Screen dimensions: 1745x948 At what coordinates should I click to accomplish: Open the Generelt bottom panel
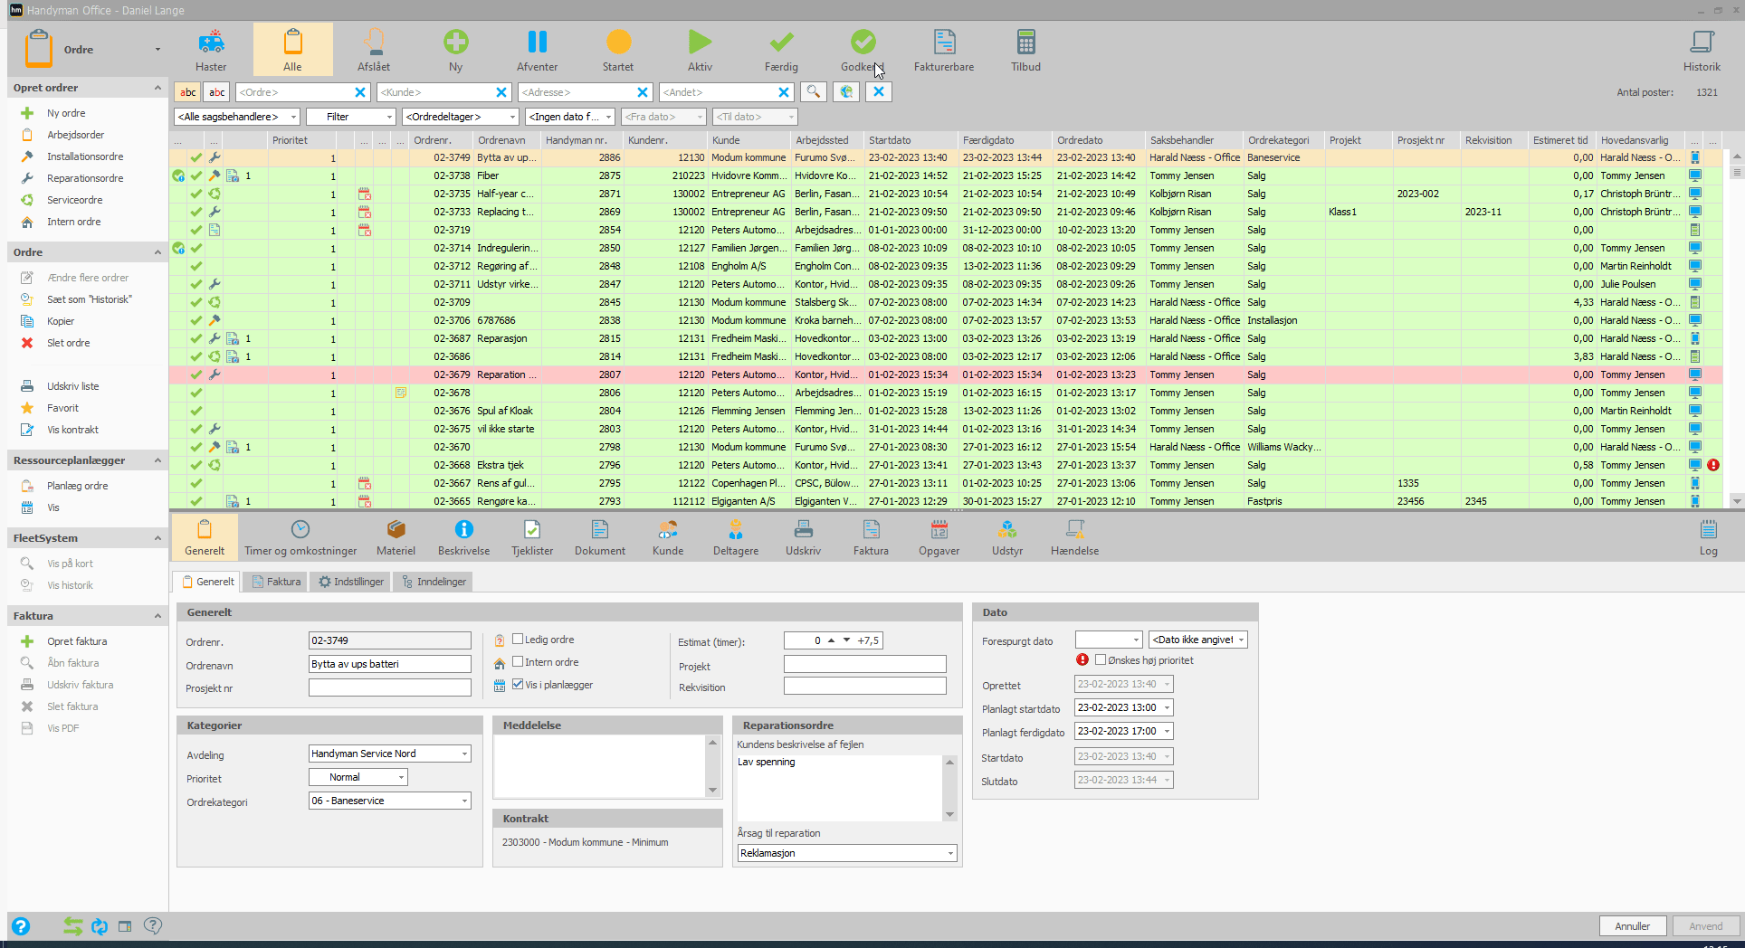[205, 537]
